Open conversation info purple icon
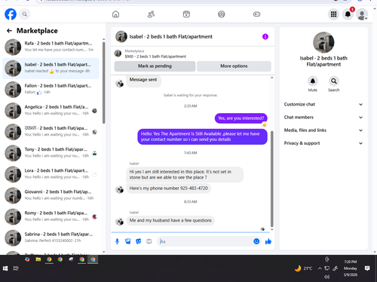Image resolution: width=377 pixels, height=282 pixels. tap(265, 37)
